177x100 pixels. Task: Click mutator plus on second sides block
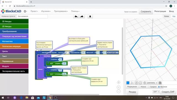click(x=46, y=69)
